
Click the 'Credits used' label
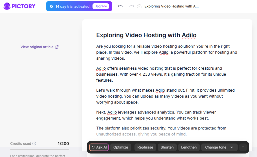pyautogui.click(x=21, y=144)
